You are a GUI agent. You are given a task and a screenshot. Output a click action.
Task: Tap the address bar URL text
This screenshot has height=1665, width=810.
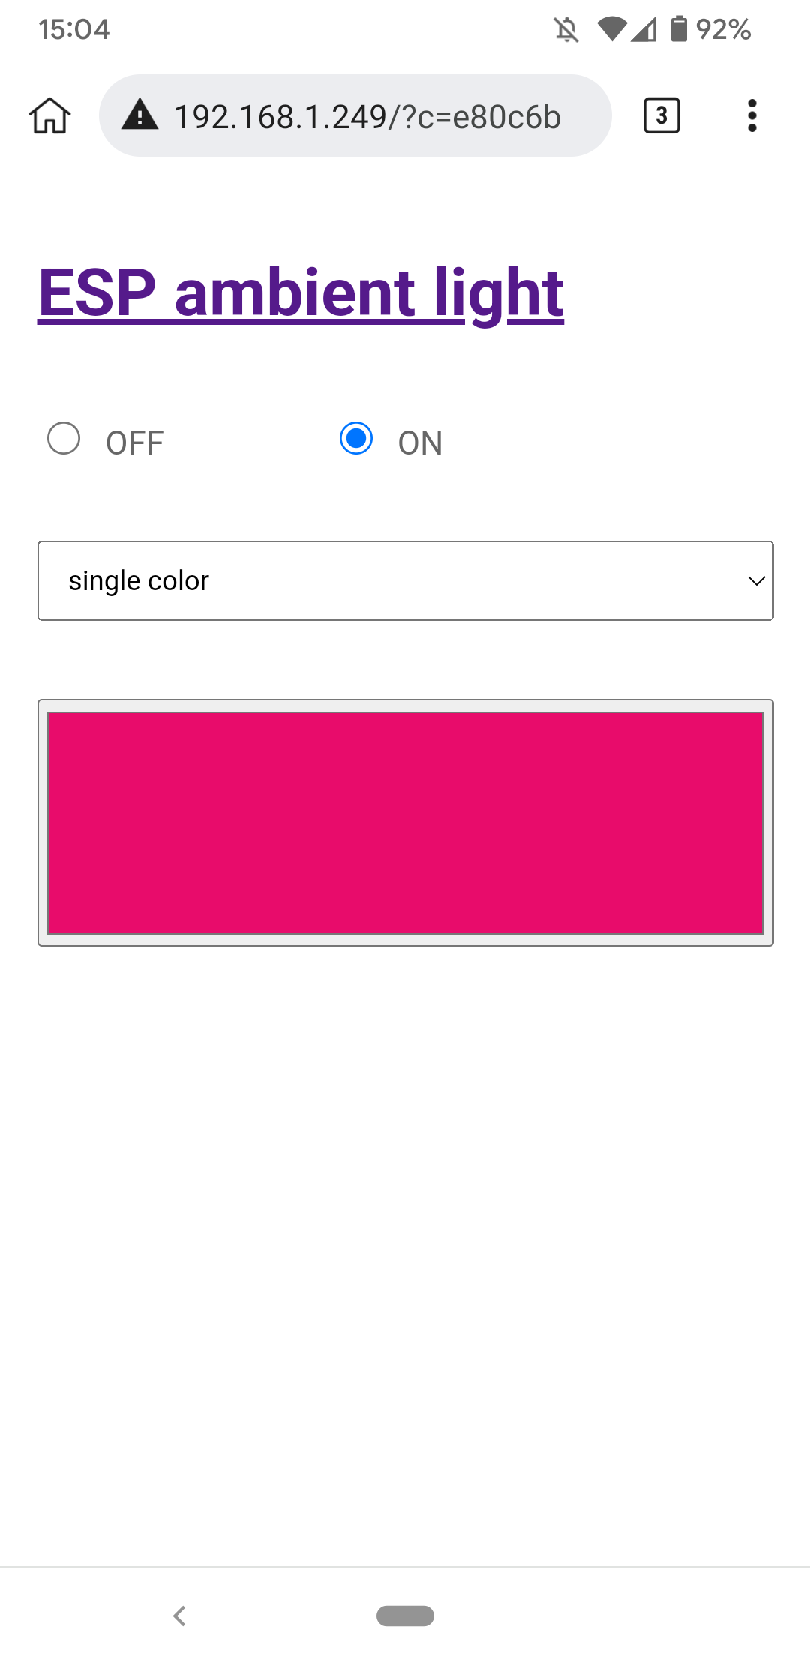pos(367,117)
